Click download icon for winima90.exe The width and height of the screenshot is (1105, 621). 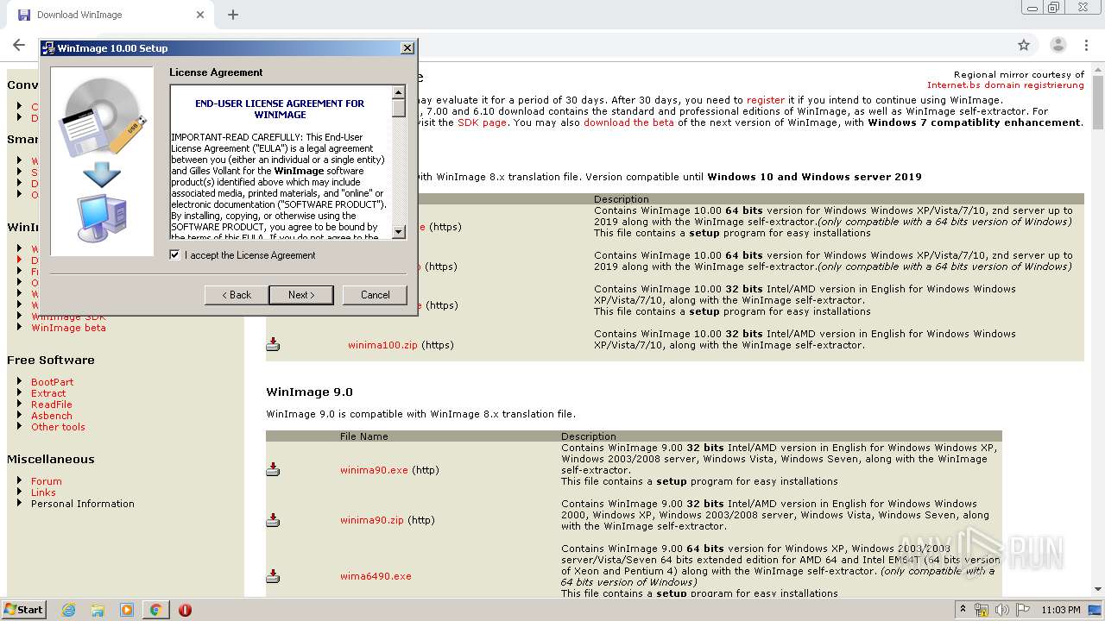[x=273, y=470]
